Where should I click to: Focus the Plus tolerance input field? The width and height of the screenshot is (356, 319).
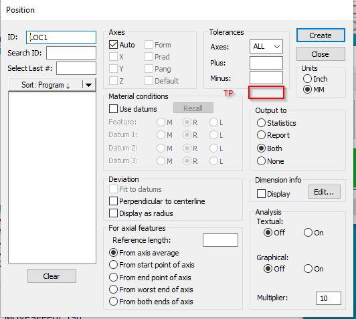(266, 63)
